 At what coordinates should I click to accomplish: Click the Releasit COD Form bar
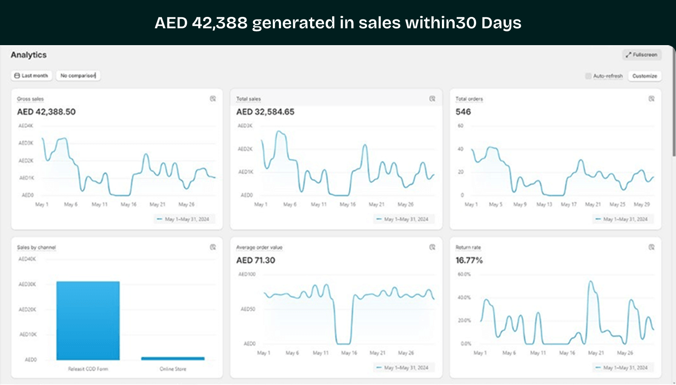pyautogui.click(x=88, y=320)
